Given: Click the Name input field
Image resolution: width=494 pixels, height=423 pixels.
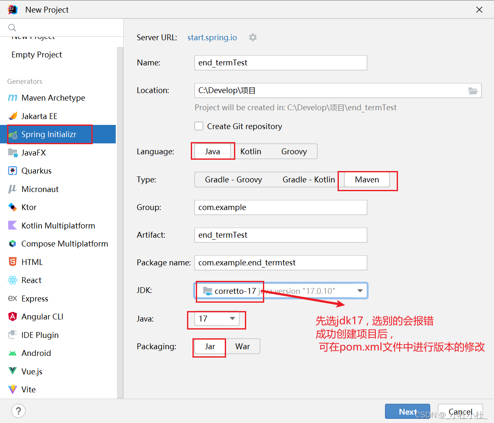Looking at the screenshot, I should point(281,63).
